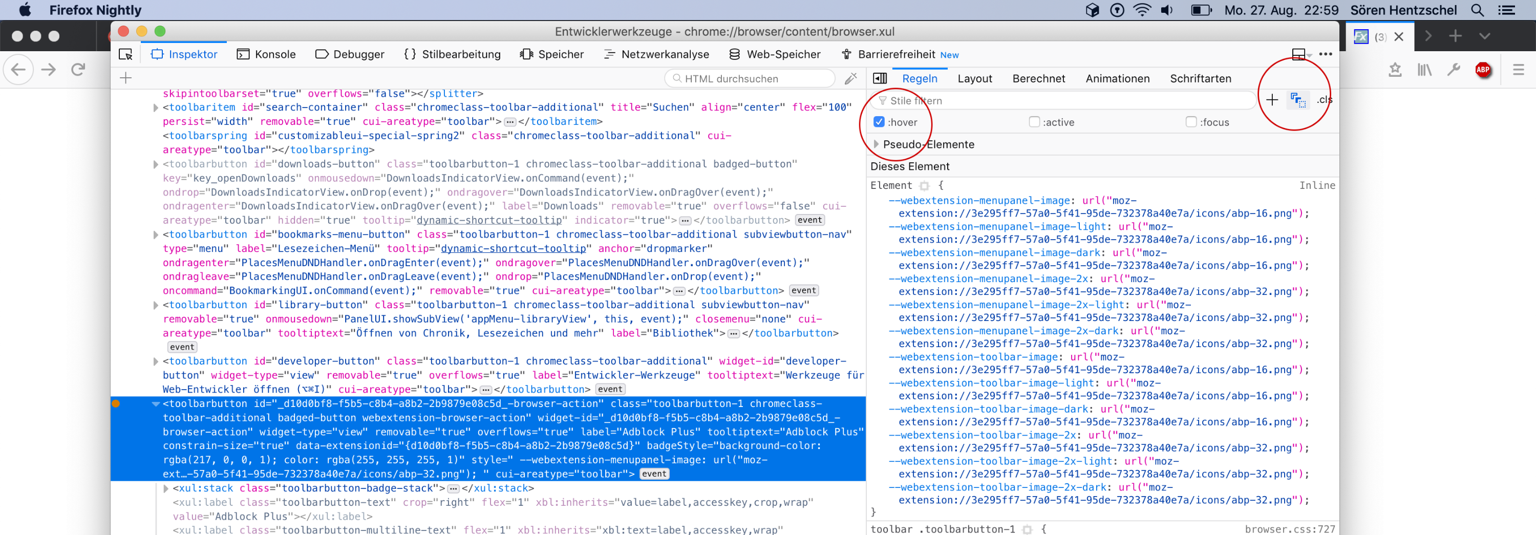1536x535 pixels.
Task: Open the list all tabs dropdown
Action: pyautogui.click(x=1485, y=36)
